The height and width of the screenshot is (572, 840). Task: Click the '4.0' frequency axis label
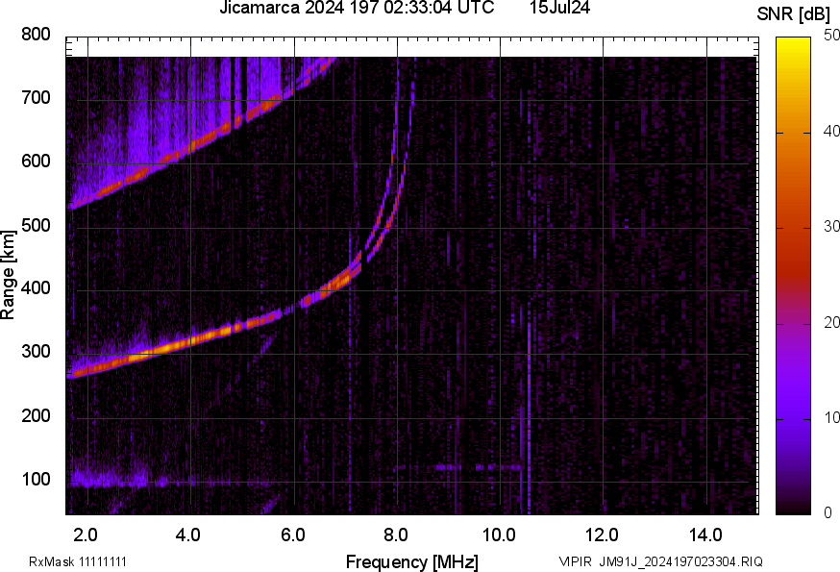pos(188,535)
